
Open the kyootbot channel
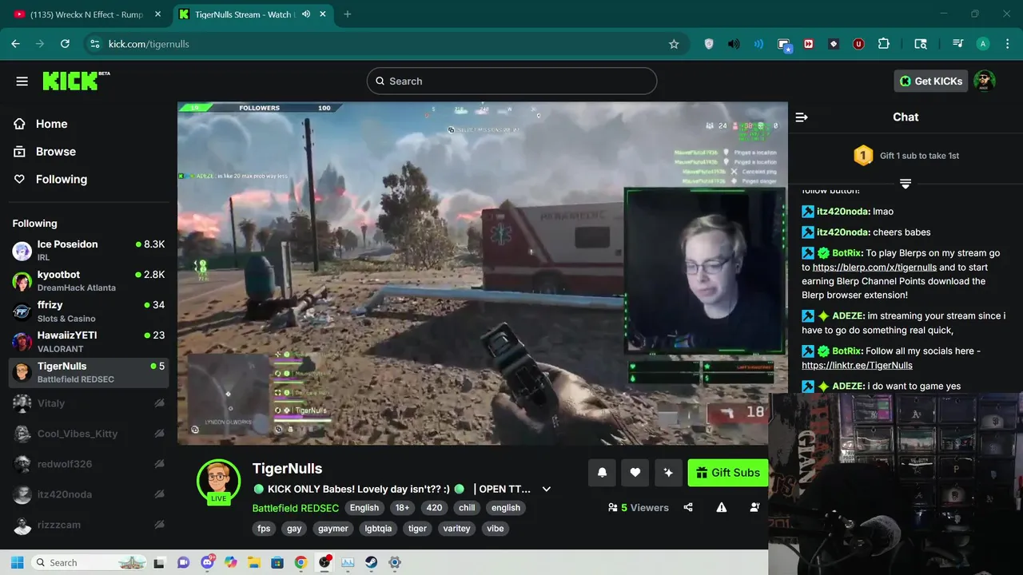pos(89,281)
